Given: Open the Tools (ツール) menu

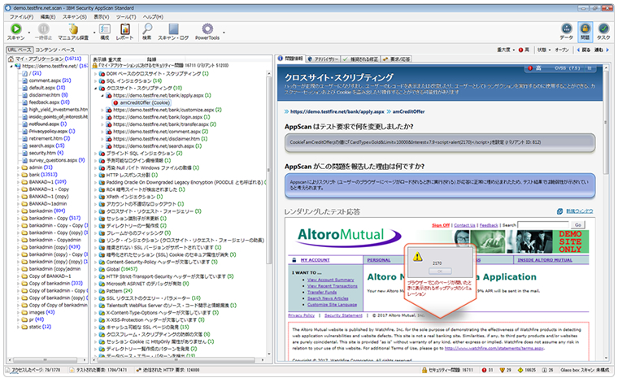Looking at the screenshot, I should pyautogui.click(x=126, y=17).
